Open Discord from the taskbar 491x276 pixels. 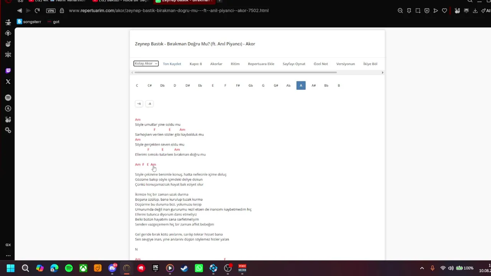[112, 268]
